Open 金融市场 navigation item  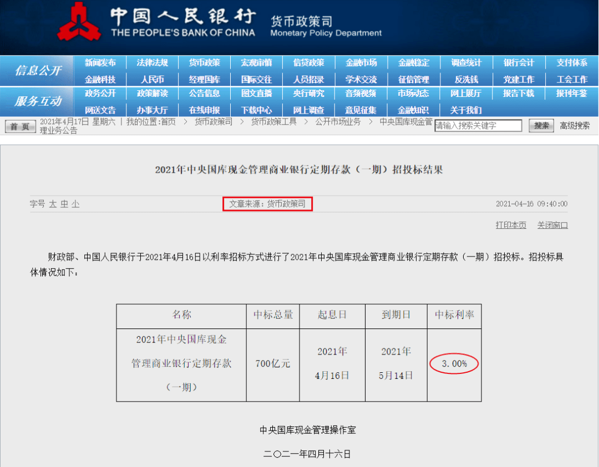coord(361,63)
